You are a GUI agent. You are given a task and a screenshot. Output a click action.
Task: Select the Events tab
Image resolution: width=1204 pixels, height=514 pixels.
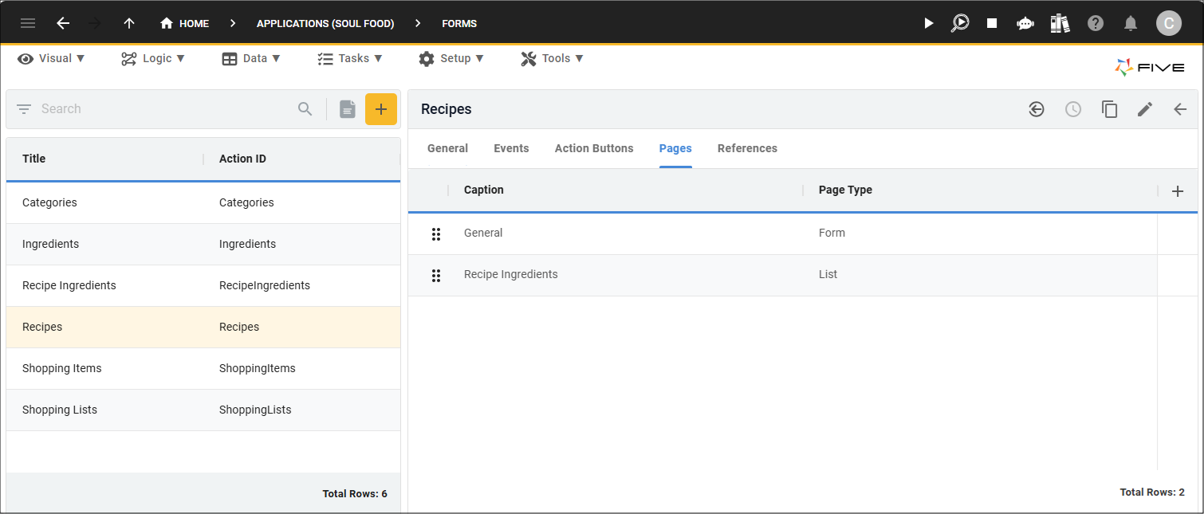(x=511, y=148)
